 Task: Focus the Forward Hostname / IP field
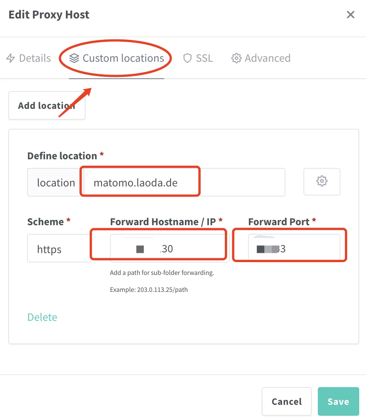169,249
